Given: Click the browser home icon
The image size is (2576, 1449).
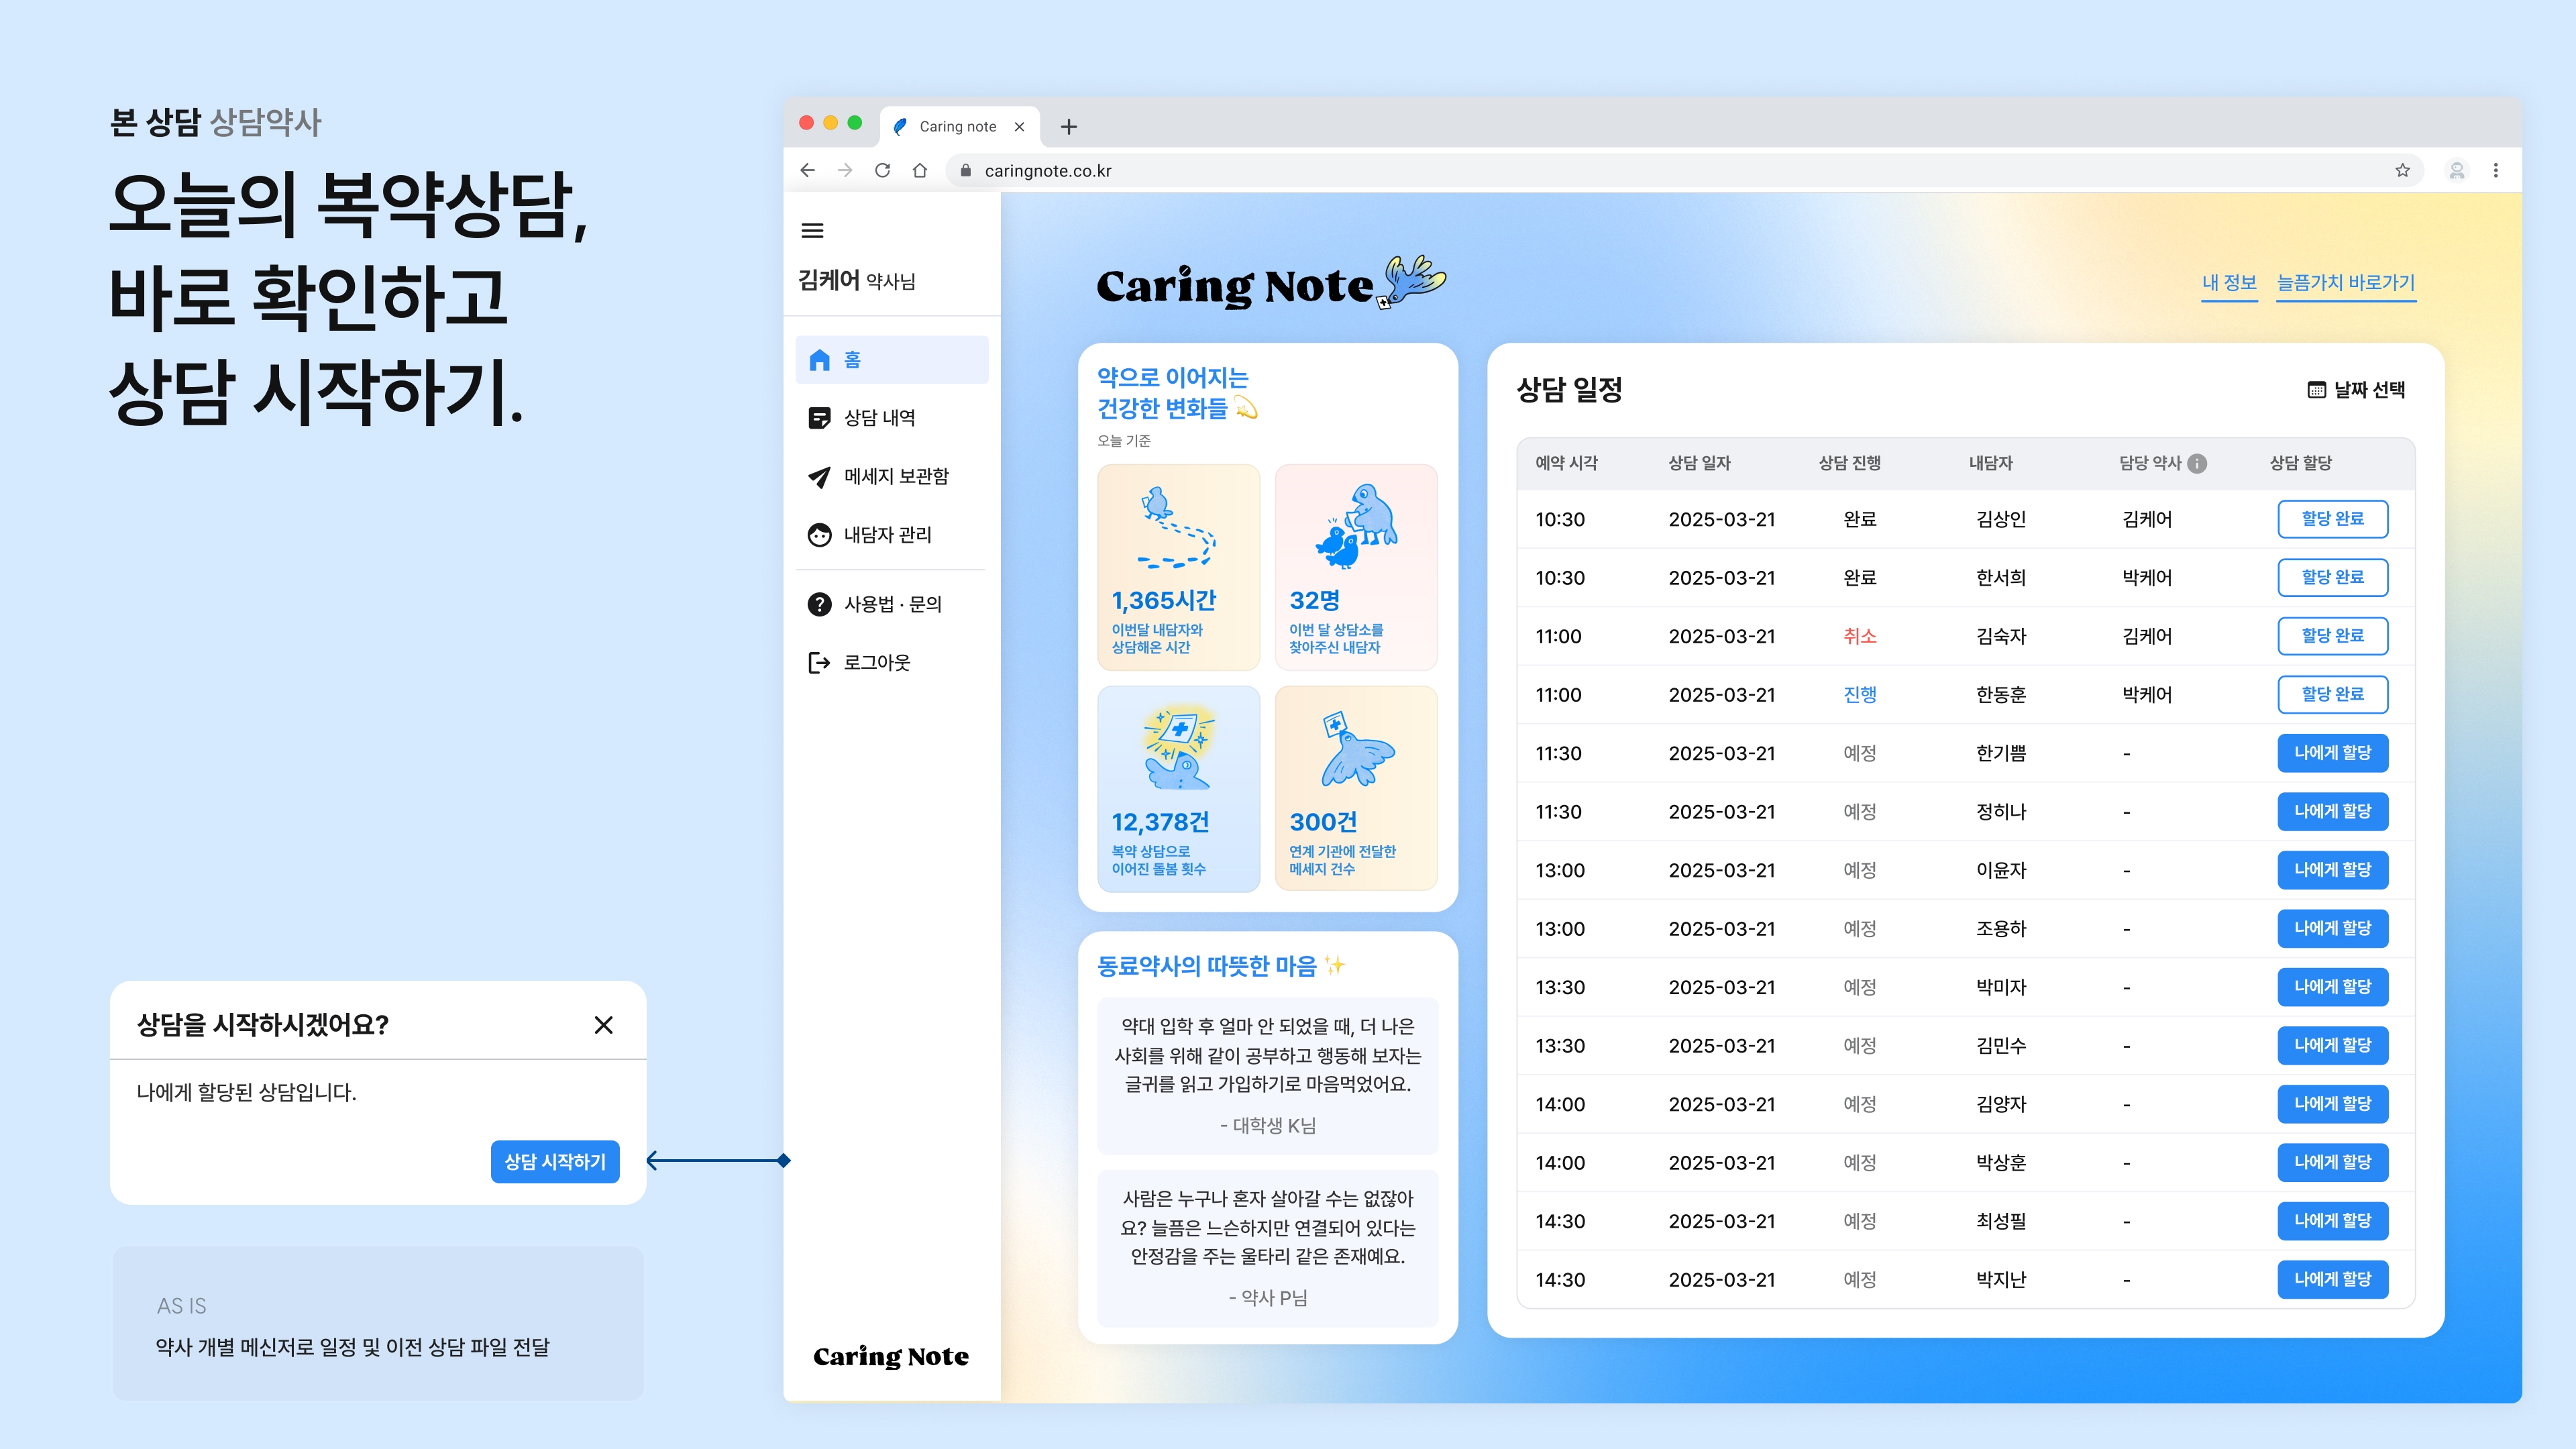Looking at the screenshot, I should point(920,171).
